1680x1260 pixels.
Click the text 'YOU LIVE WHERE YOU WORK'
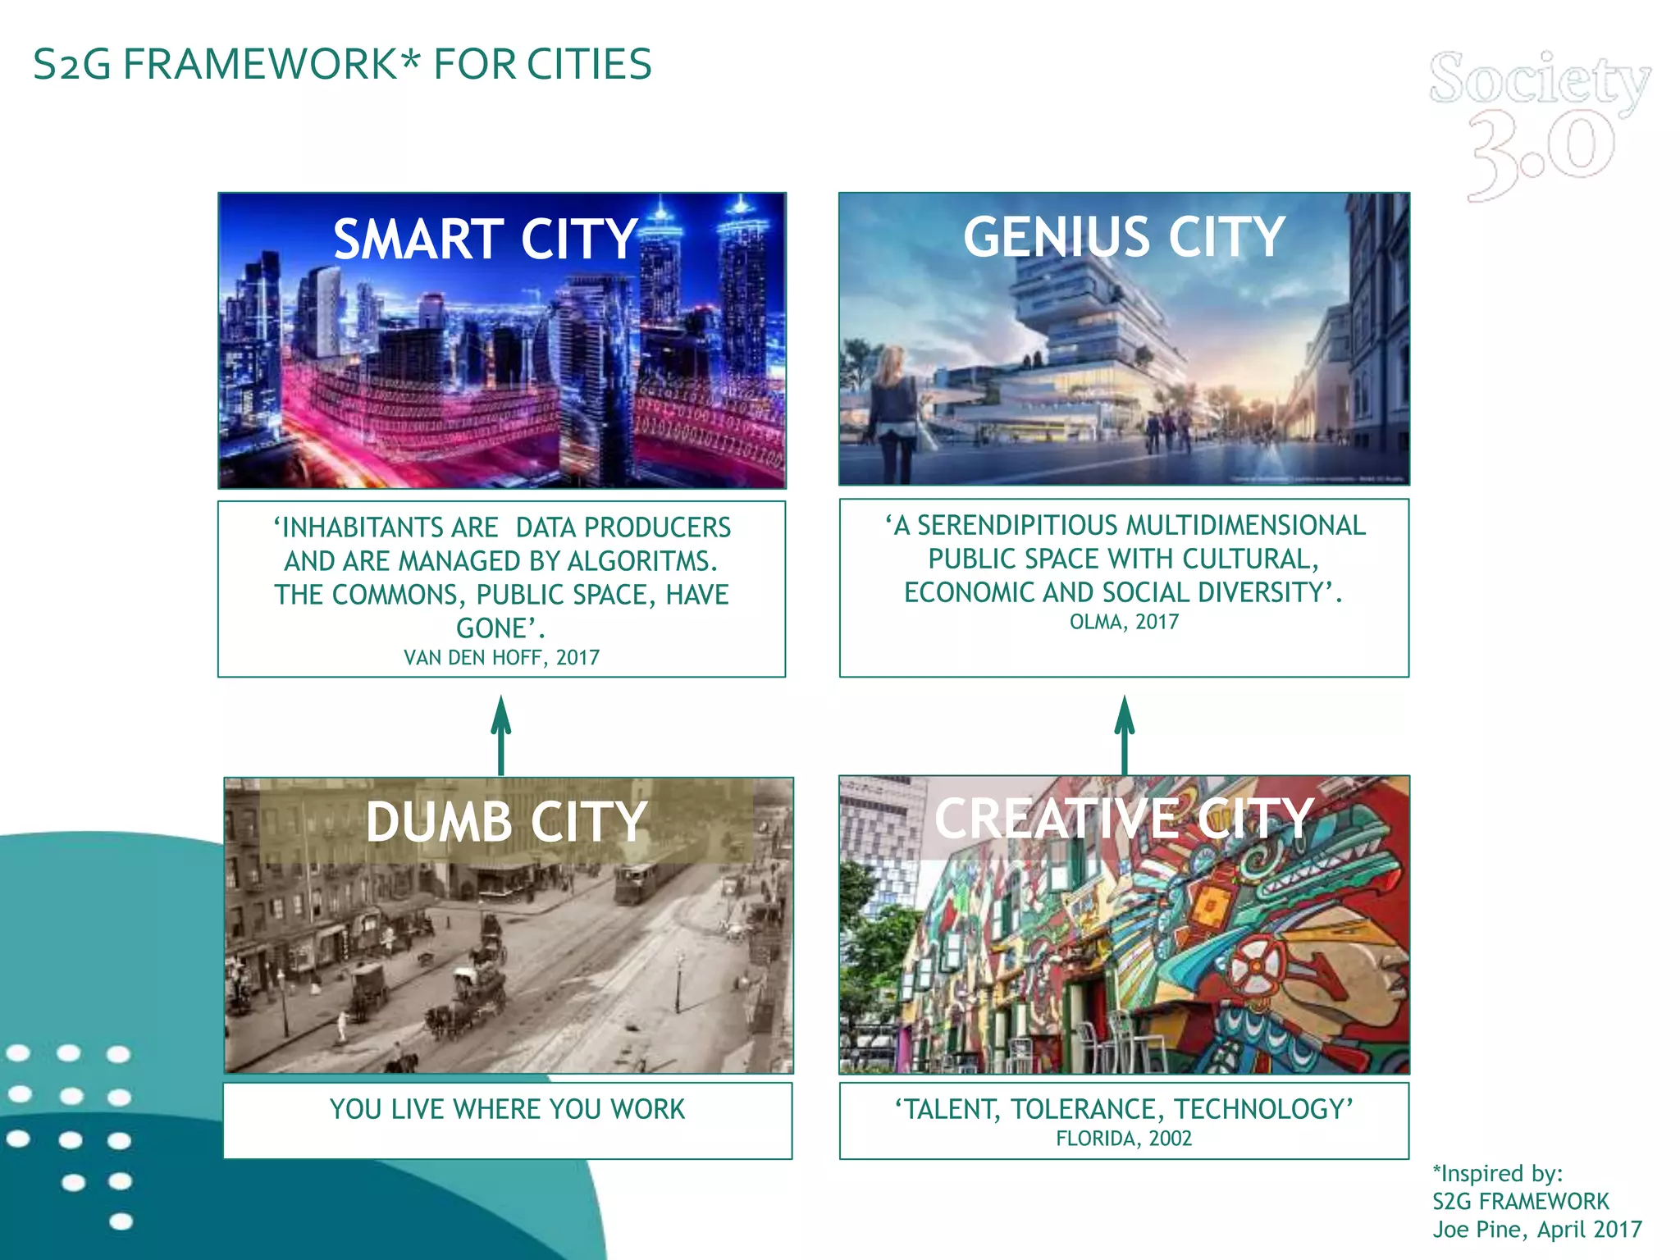click(x=507, y=1109)
